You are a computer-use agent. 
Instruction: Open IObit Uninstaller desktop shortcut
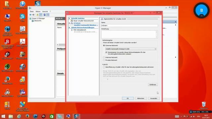click(x=7, y=68)
